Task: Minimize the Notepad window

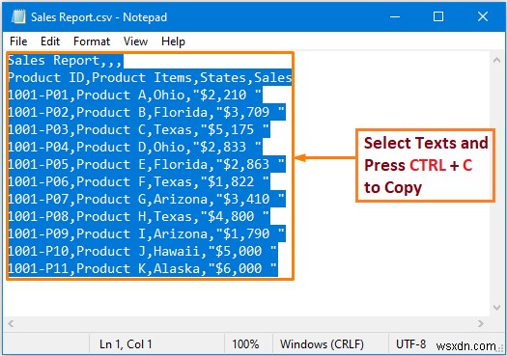Action: [395, 16]
